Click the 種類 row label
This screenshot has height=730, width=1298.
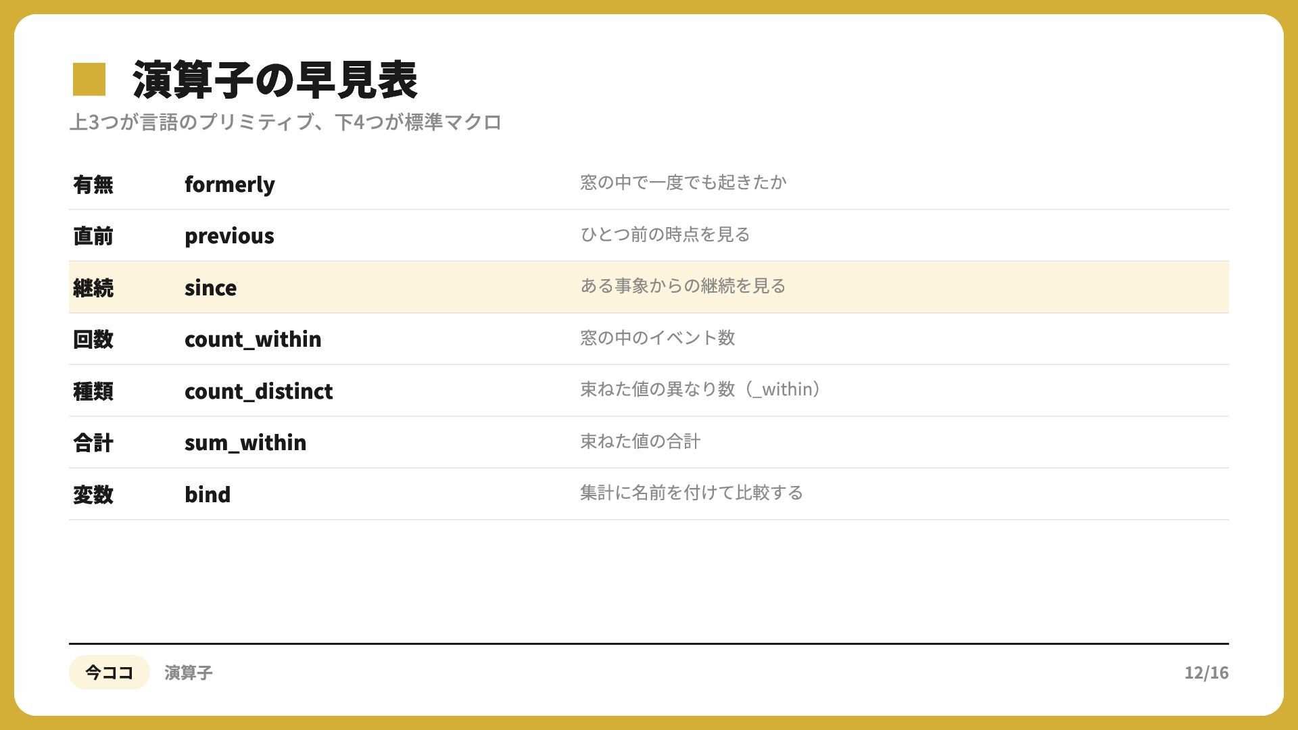(93, 391)
